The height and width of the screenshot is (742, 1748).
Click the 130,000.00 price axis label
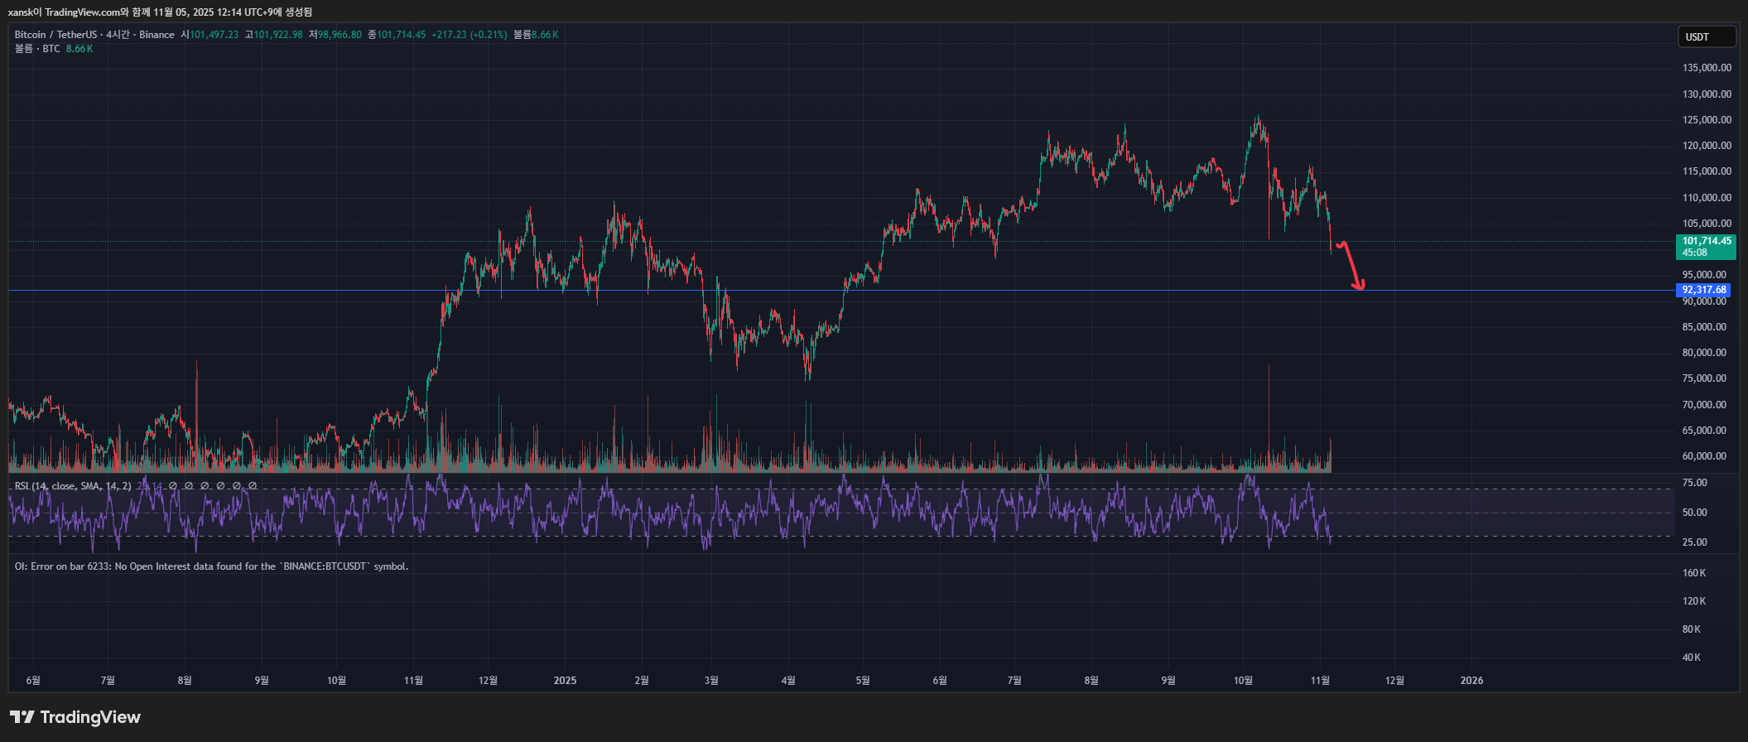(1707, 94)
